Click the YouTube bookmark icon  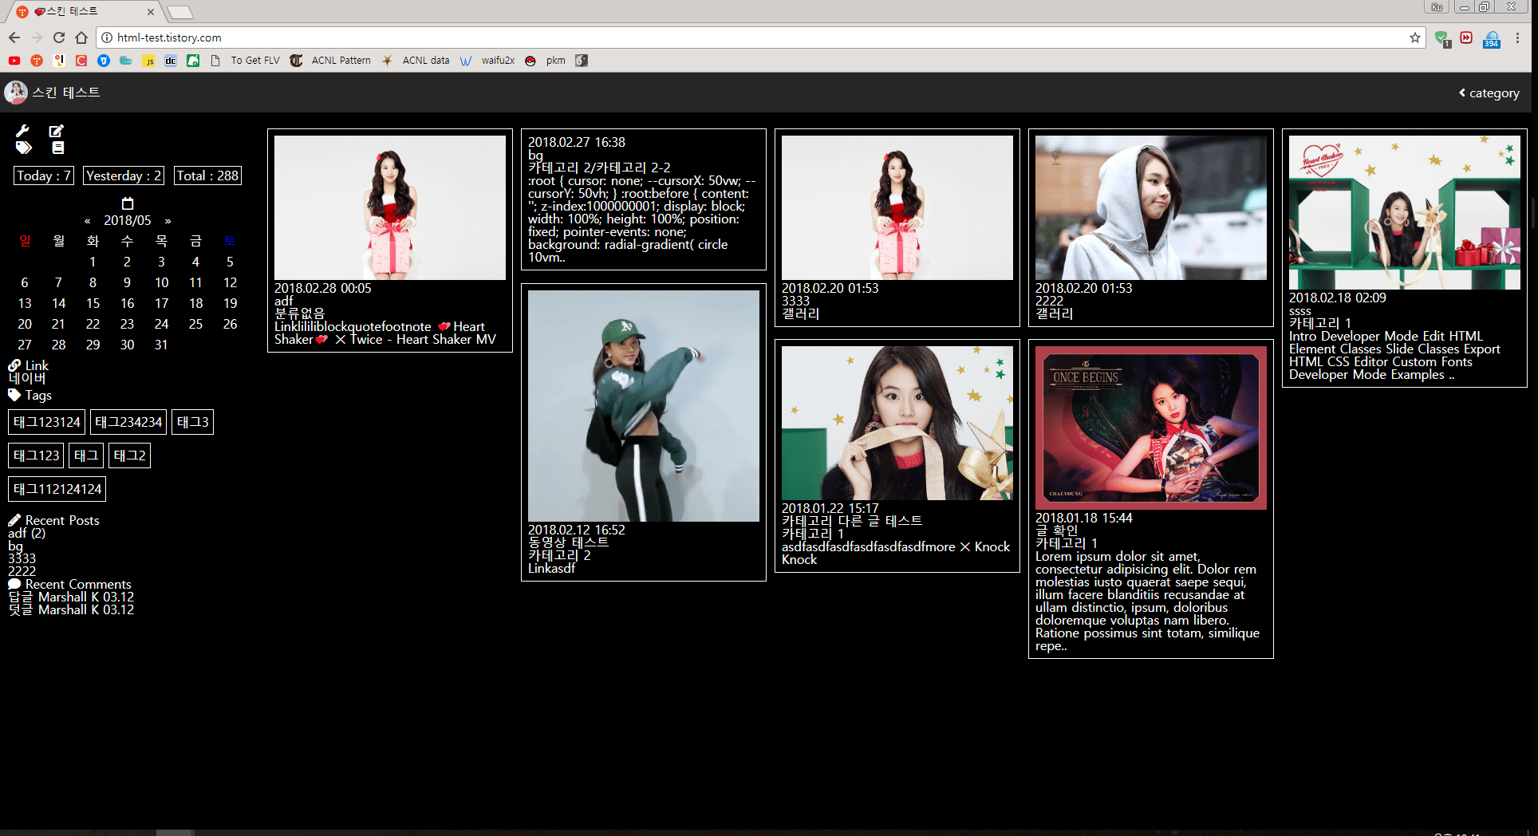pyautogui.click(x=14, y=61)
